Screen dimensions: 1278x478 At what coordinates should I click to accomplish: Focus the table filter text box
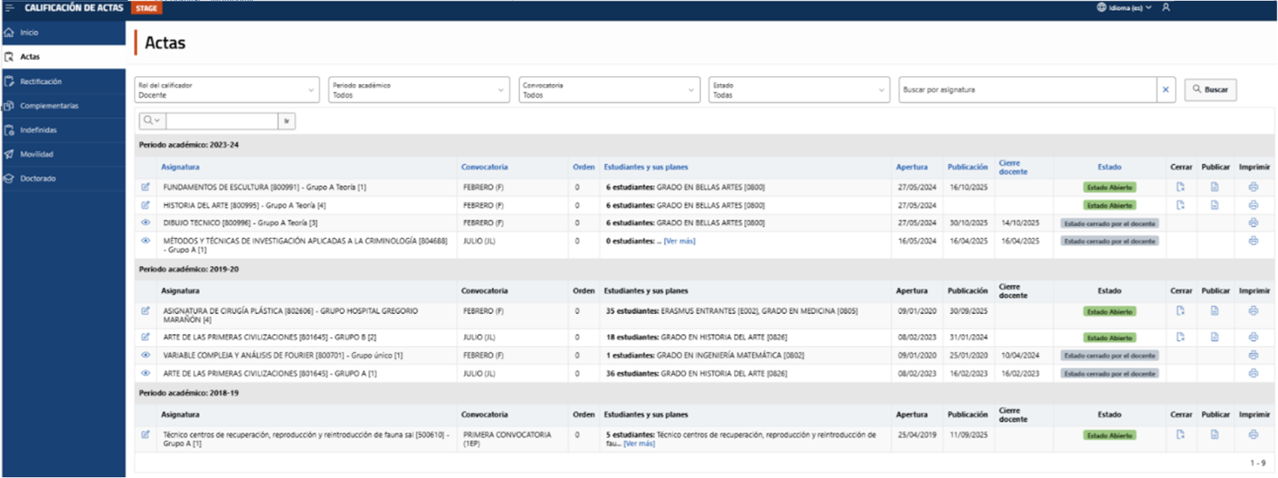[222, 121]
